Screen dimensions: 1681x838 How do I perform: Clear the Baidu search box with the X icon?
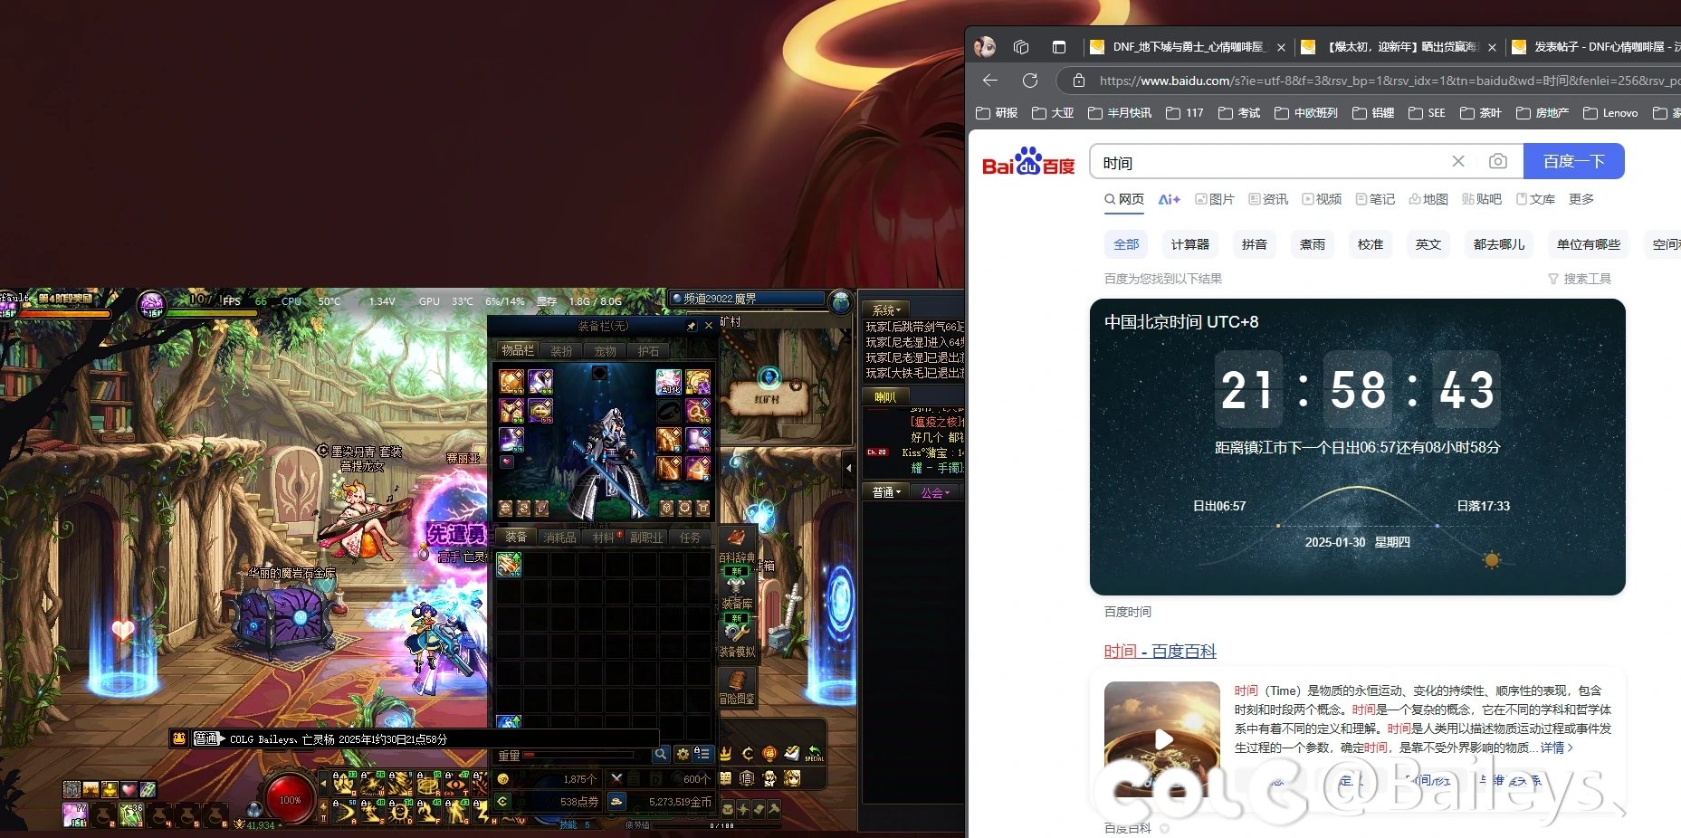1458,161
